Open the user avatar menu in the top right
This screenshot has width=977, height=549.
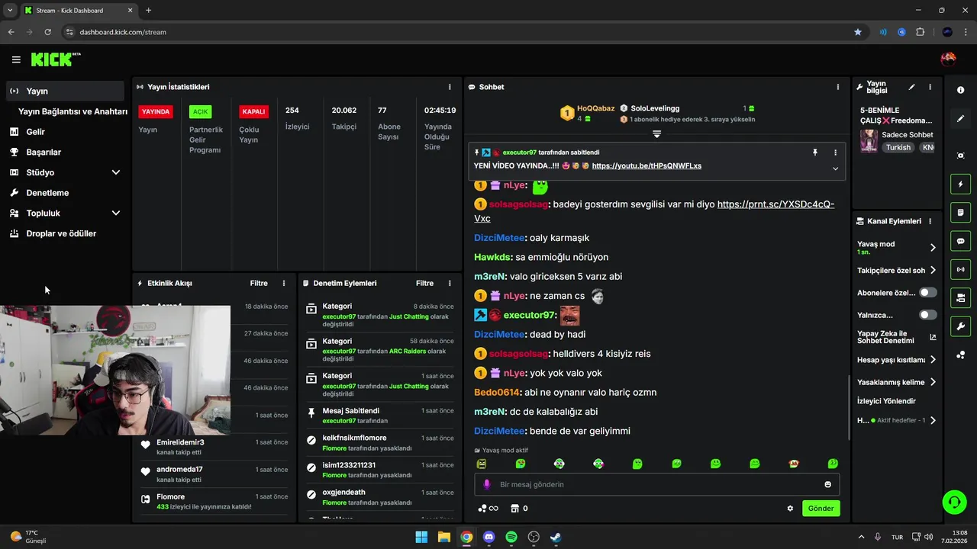click(948, 59)
